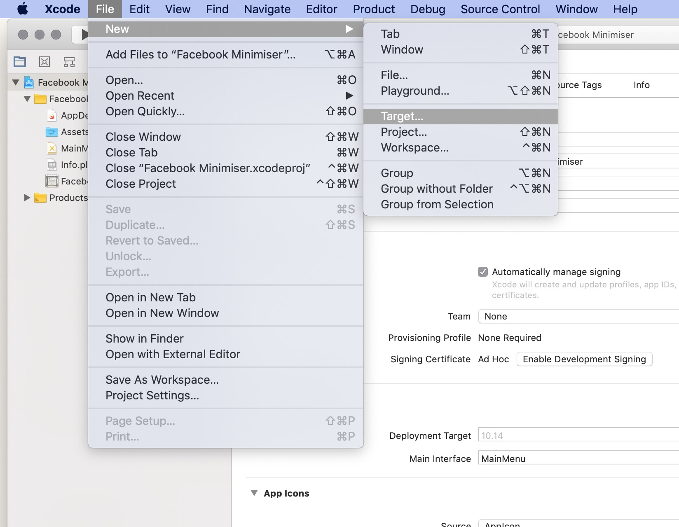Open the Team dropdown
Screen dimensions: 679x527
[578, 316]
